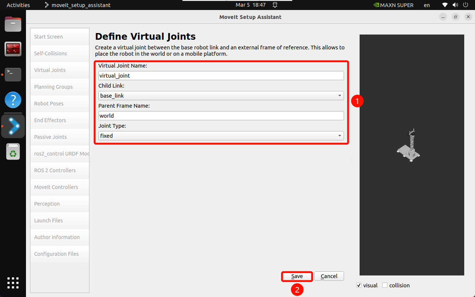This screenshot has height=297, width=475.
Task: Click the volume speaker tray icon
Action: pyautogui.click(x=455, y=5)
